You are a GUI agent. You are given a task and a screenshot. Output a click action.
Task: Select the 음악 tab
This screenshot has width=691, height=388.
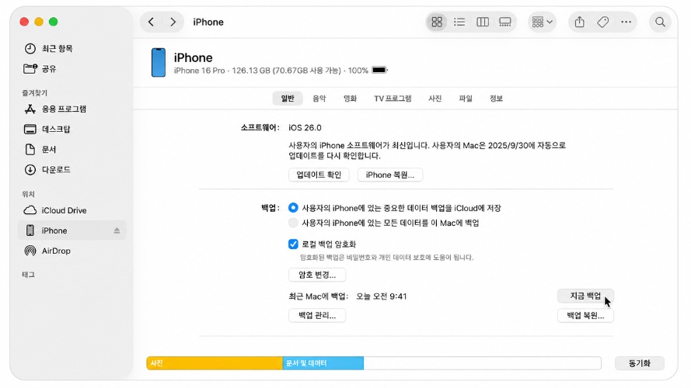click(x=319, y=99)
